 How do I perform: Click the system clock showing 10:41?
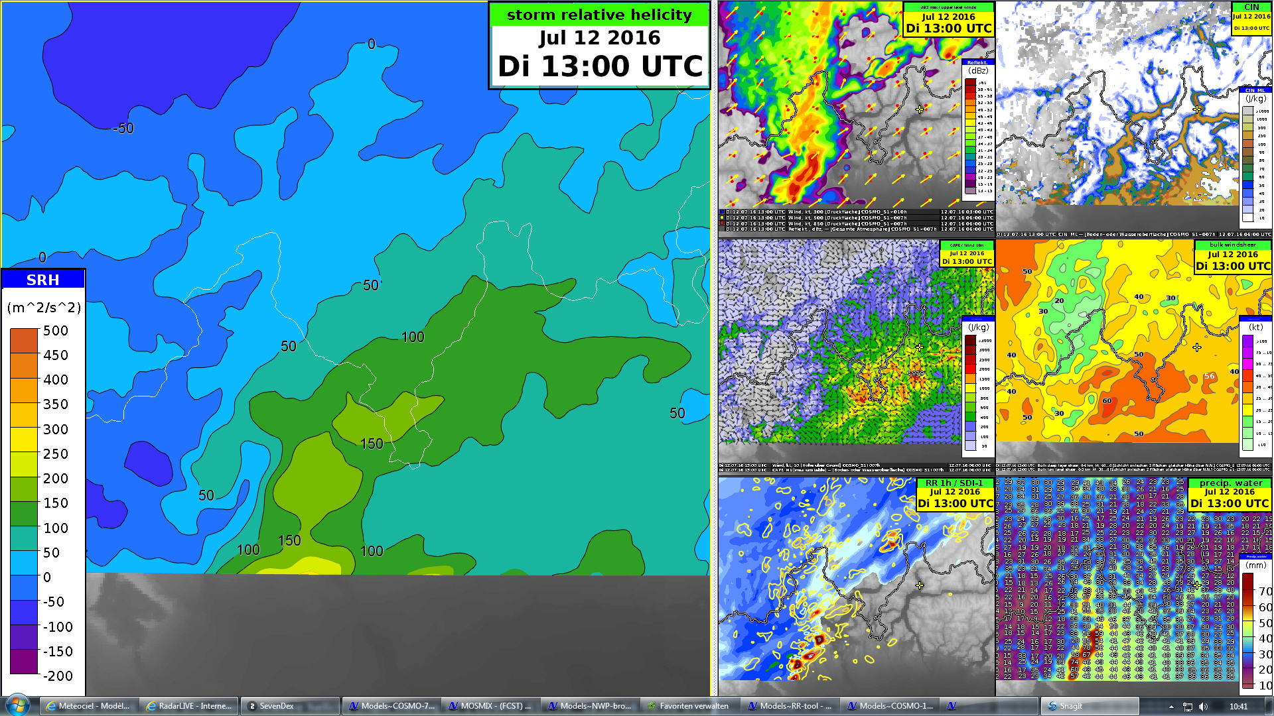pos(1238,707)
